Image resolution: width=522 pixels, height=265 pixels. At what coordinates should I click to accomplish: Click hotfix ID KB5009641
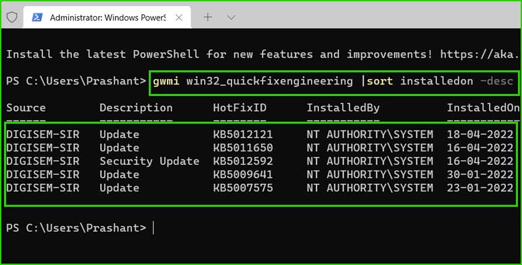243,174
